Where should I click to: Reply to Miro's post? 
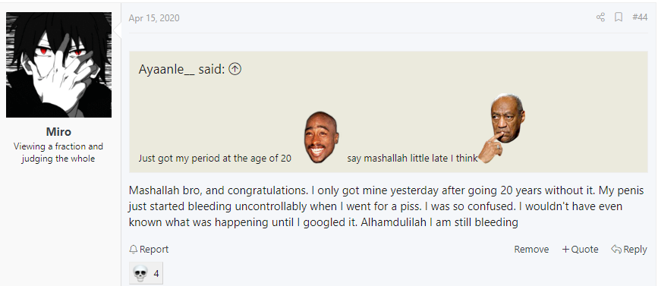pos(628,249)
